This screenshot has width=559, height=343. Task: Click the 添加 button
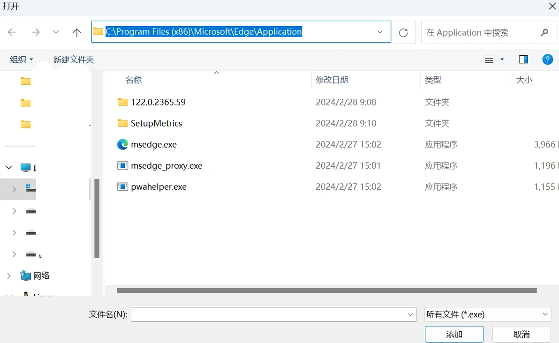click(454, 334)
